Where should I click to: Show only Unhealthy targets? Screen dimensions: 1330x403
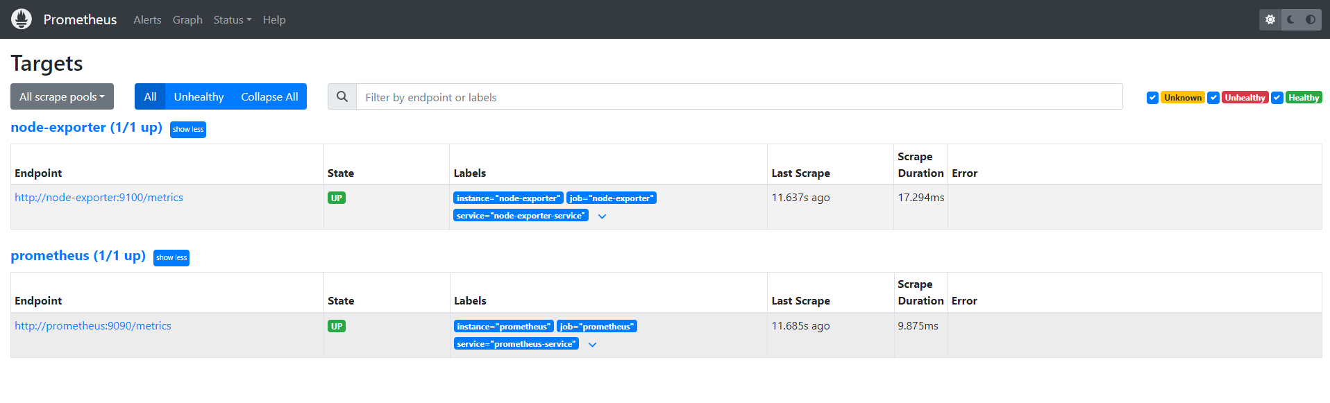click(199, 97)
